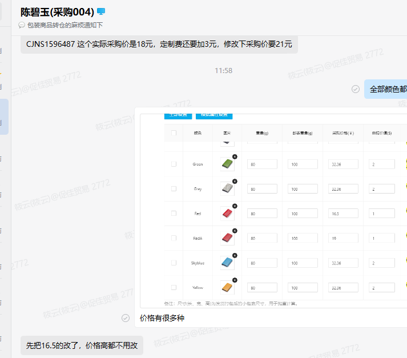Tick the select-all checkbox in table header
This screenshot has width=407, height=358.
click(174, 133)
